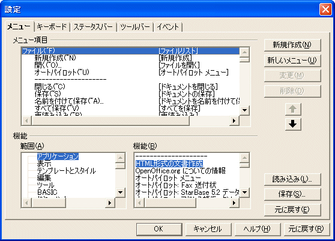The image size is (335, 241).
Task: Click the 読み込み(L)... button
Action: (x=292, y=180)
